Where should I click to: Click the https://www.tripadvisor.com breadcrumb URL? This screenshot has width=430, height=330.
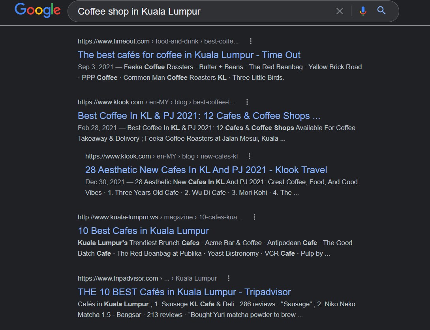pyautogui.click(x=147, y=278)
